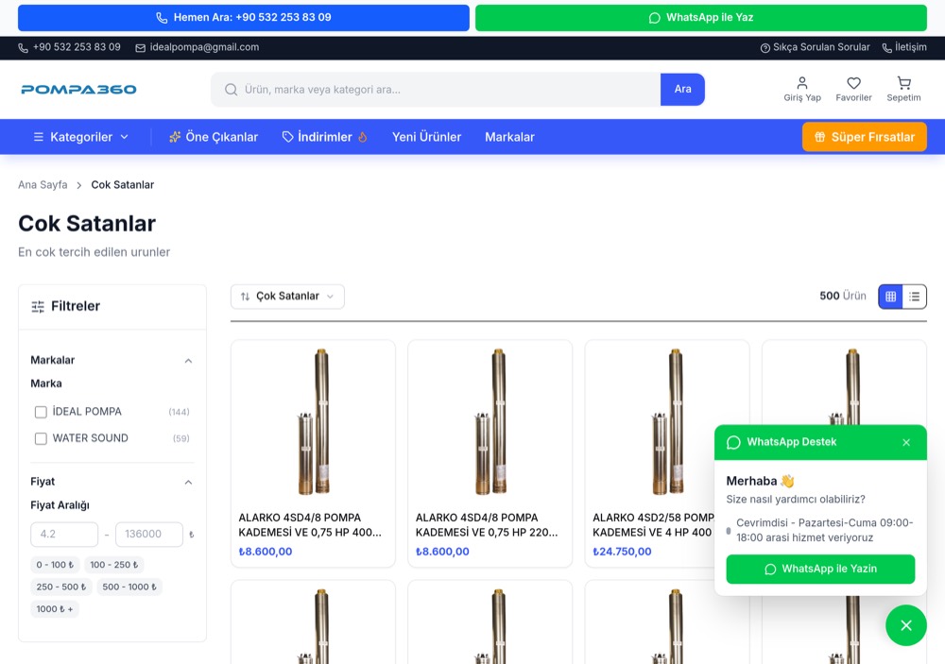
Task: Click the 500 Ürün count text
Action: coord(843,296)
